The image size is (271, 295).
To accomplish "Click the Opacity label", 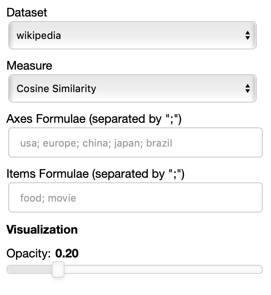I will (28, 253).
